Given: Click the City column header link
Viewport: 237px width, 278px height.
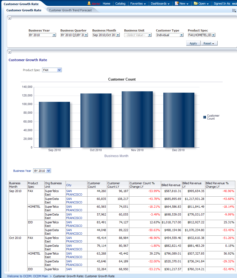Looking at the screenshot, I should pyautogui.click(x=69, y=185).
